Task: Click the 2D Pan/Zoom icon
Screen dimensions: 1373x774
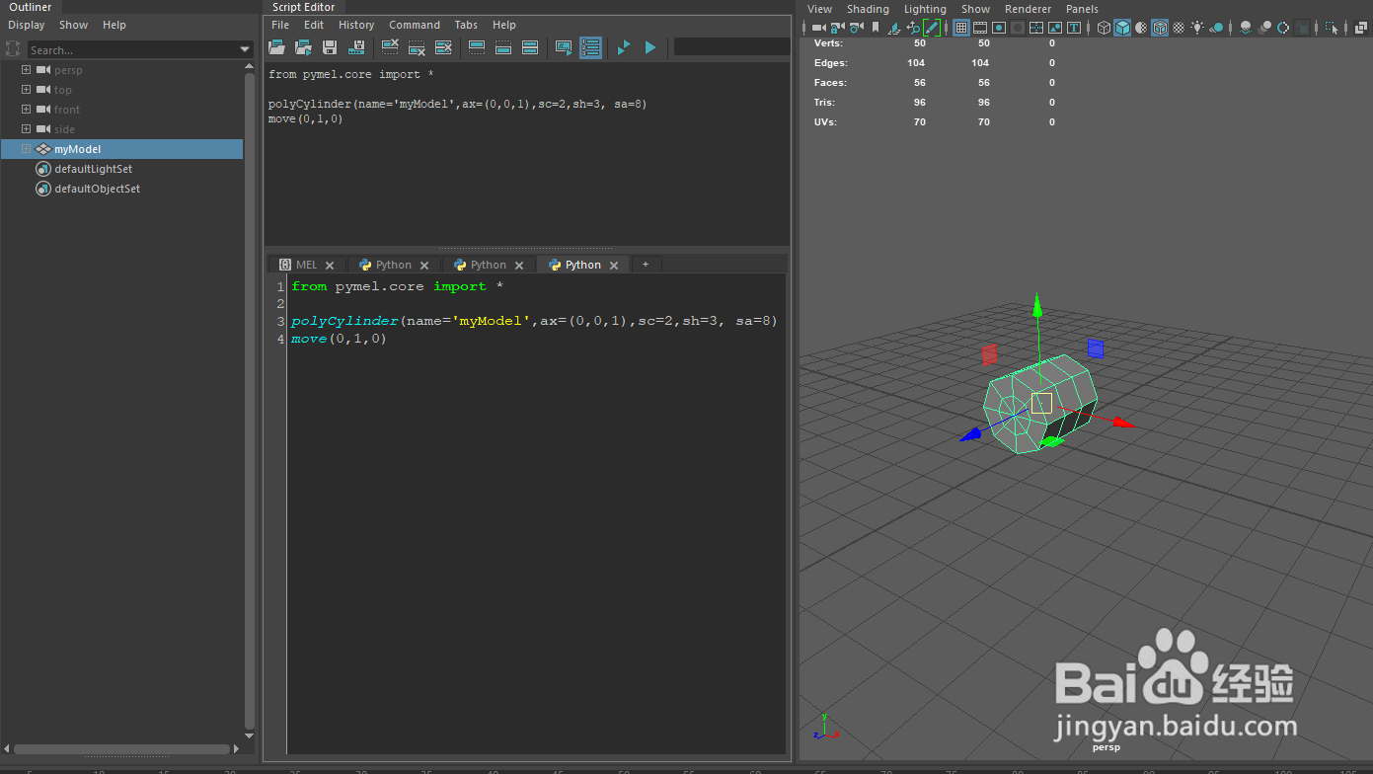Action: point(913,28)
